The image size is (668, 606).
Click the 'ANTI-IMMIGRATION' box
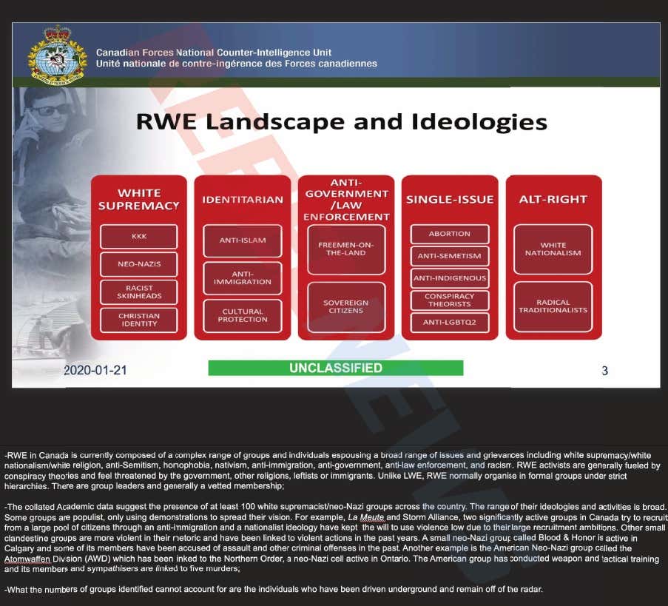(x=243, y=278)
